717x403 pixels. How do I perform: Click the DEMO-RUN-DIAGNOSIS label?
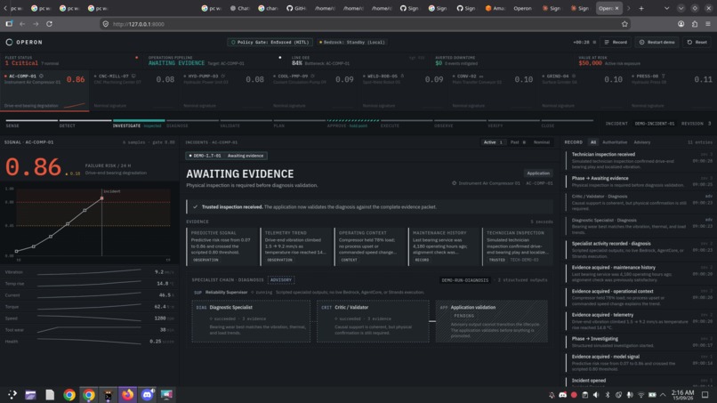464,280
